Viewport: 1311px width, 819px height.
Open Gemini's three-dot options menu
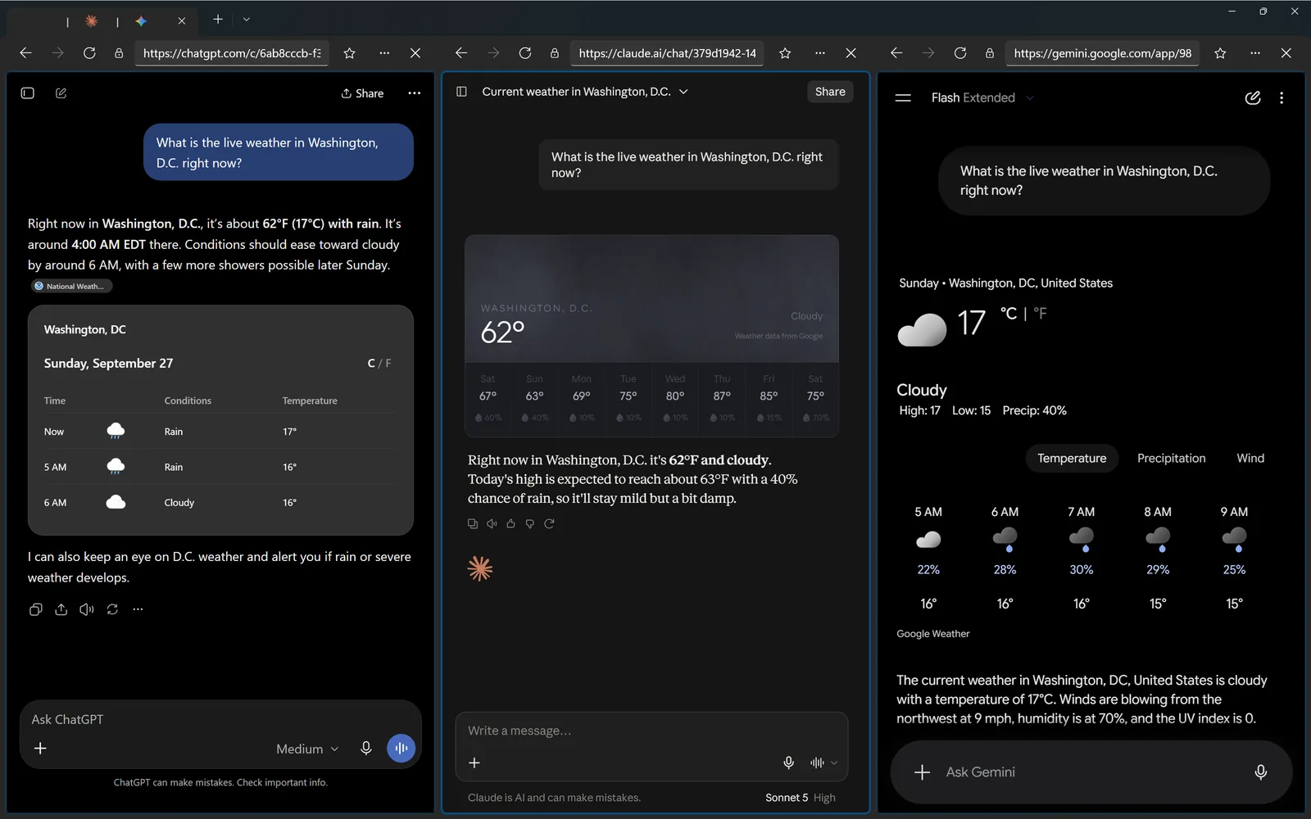point(1282,97)
